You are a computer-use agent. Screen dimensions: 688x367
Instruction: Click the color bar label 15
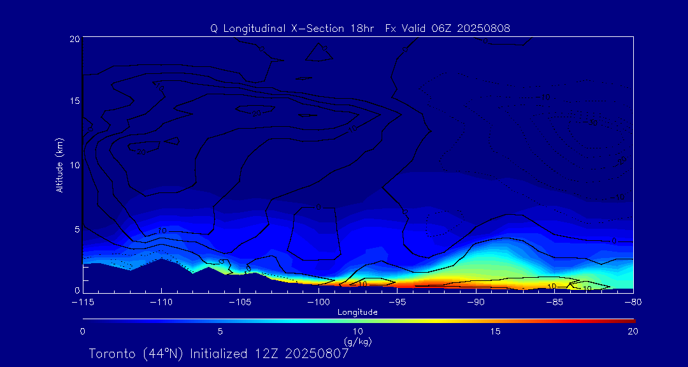(496, 332)
